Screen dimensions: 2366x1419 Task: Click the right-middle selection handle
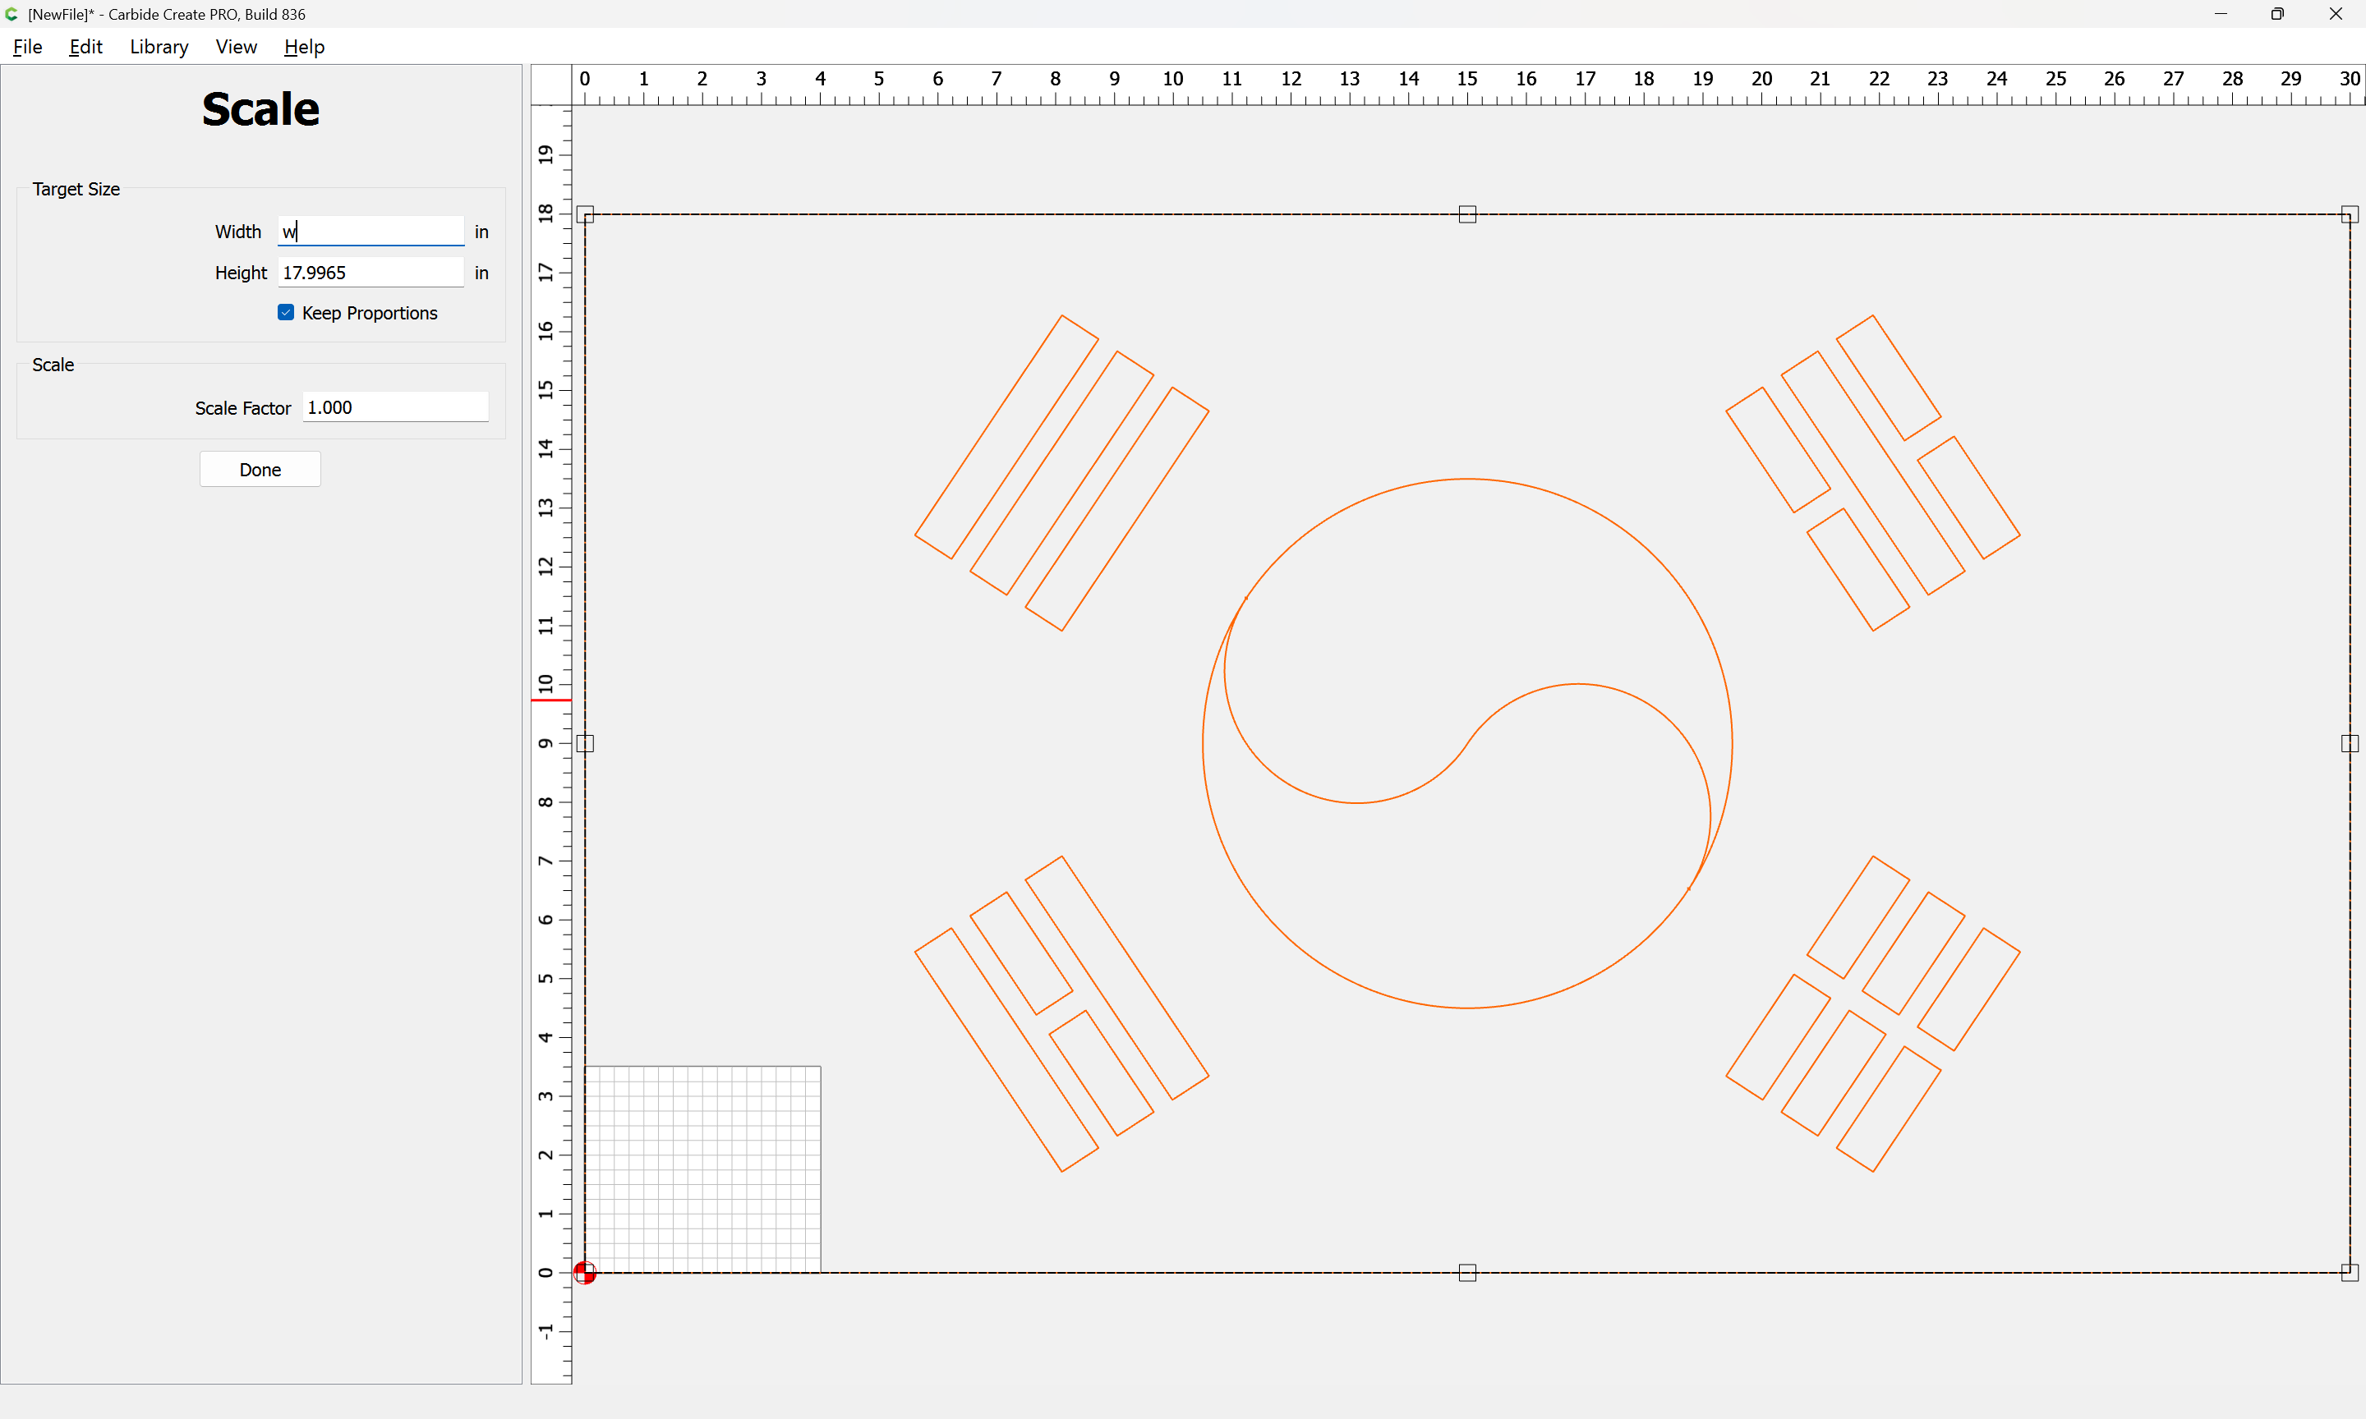2349,743
